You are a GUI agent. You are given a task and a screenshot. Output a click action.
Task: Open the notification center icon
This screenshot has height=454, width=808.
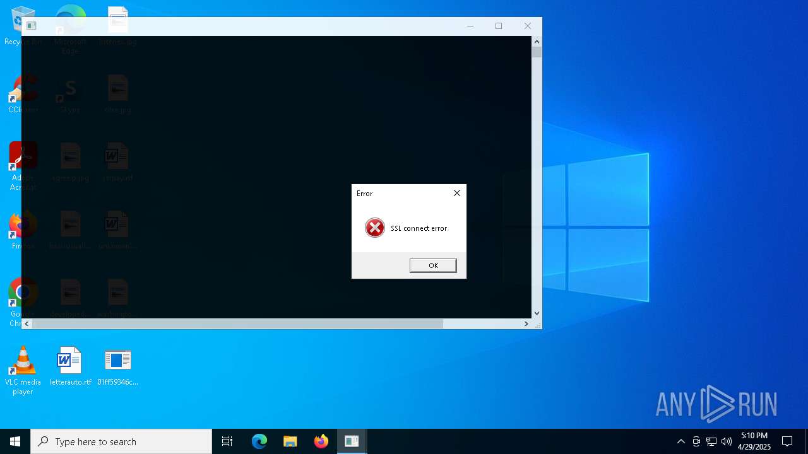pyautogui.click(x=787, y=441)
